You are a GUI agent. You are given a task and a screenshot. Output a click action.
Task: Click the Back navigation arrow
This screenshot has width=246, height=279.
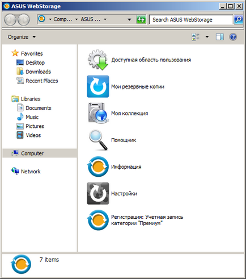click(10, 19)
